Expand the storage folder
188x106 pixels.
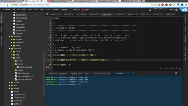click(10, 82)
